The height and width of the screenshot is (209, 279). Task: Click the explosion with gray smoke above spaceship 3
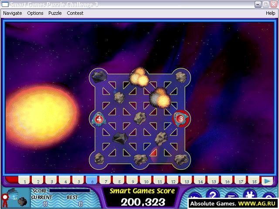tap(160, 98)
